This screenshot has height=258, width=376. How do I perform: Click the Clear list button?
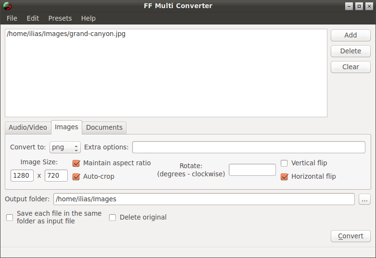[351, 67]
